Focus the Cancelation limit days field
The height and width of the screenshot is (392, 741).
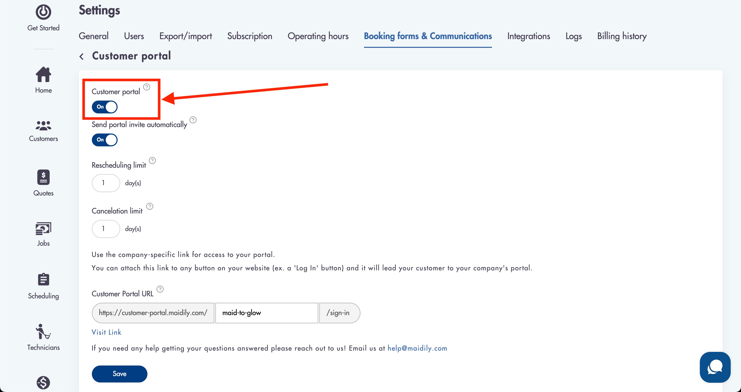click(x=106, y=229)
